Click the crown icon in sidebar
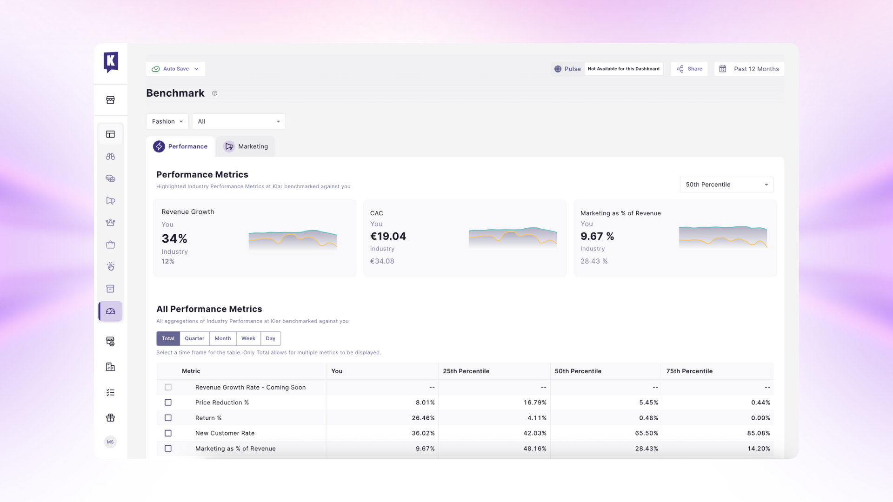 (110, 223)
